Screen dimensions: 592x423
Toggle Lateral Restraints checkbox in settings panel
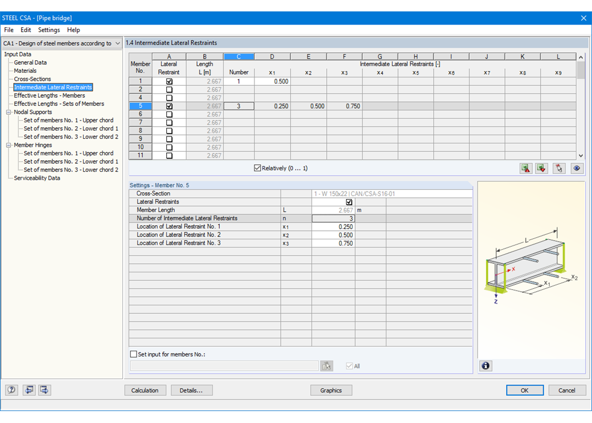click(350, 202)
